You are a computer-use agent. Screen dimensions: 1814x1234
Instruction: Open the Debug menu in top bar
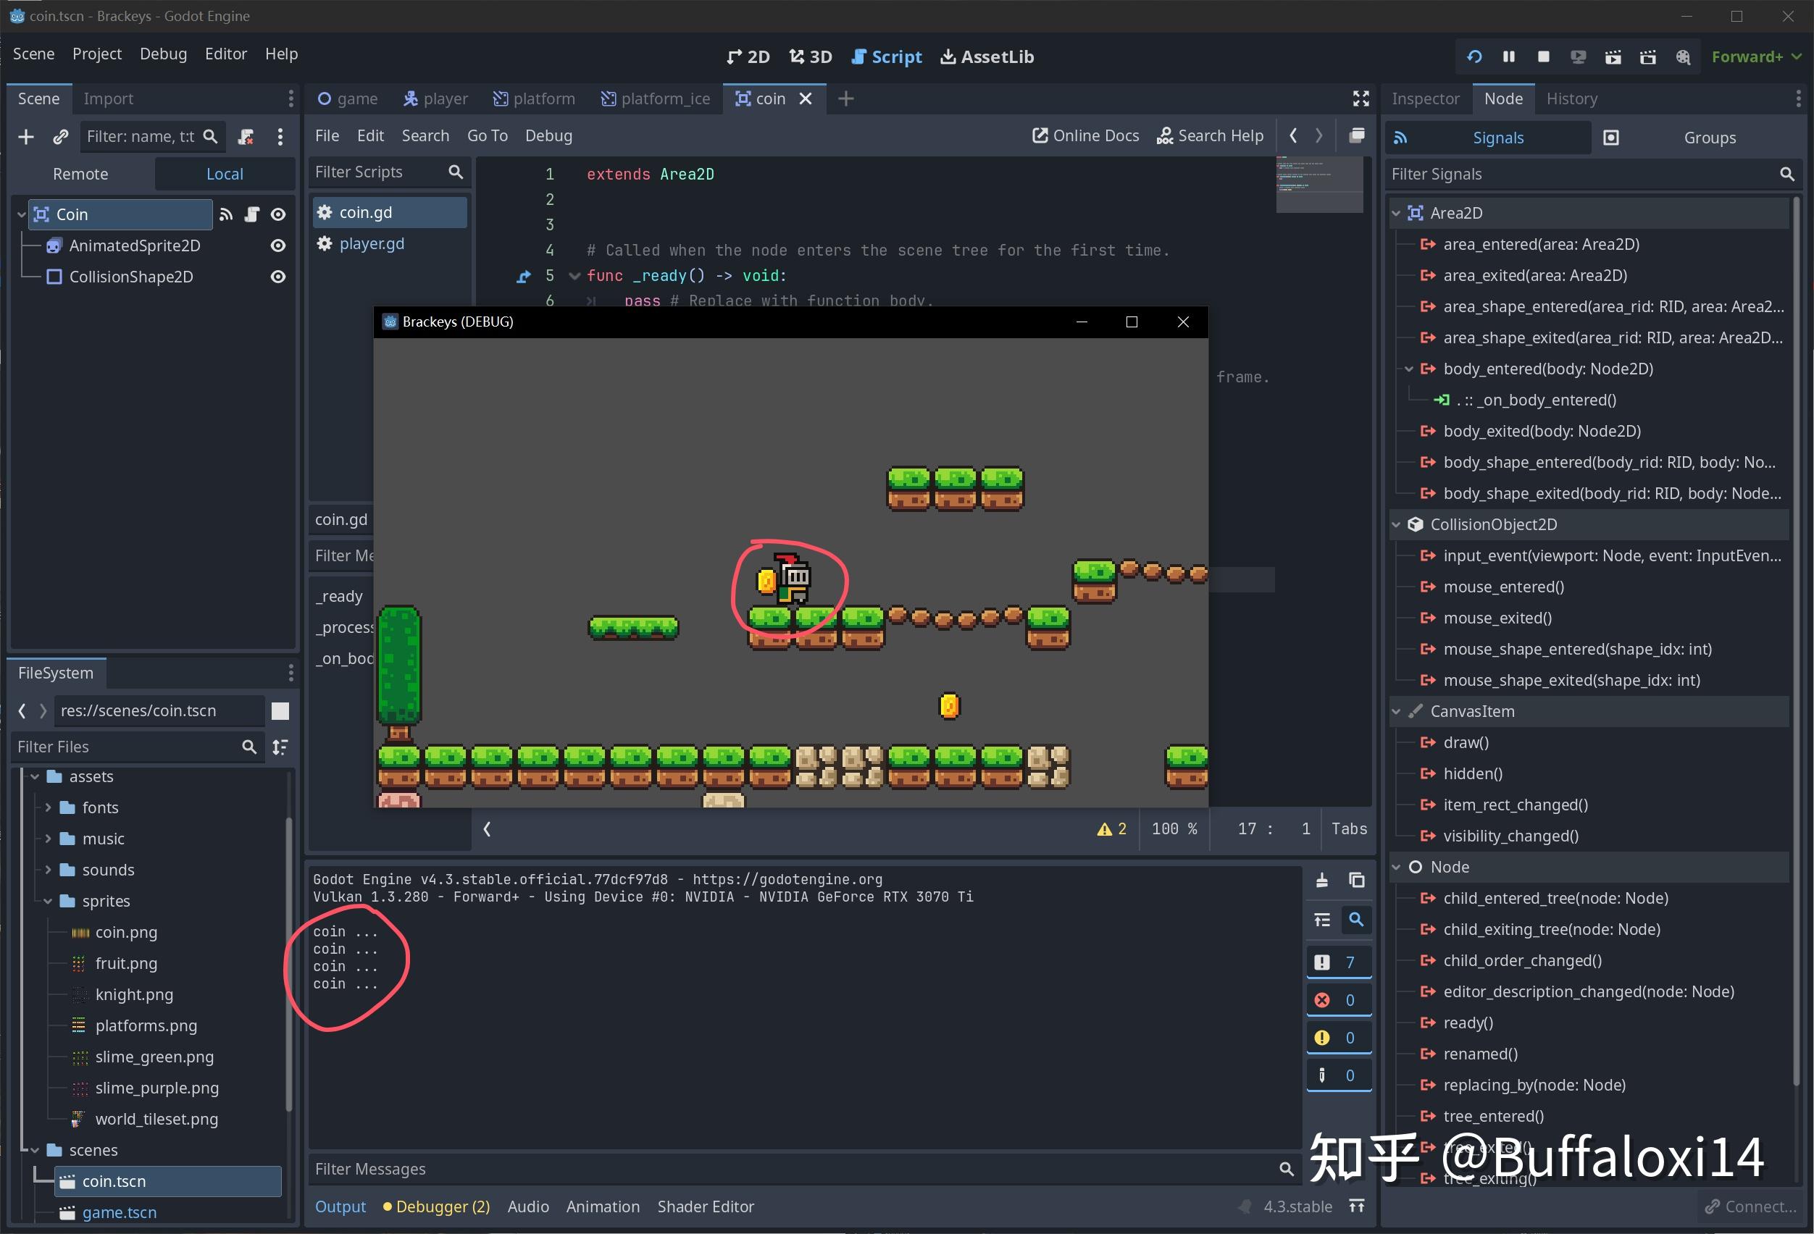tap(163, 54)
